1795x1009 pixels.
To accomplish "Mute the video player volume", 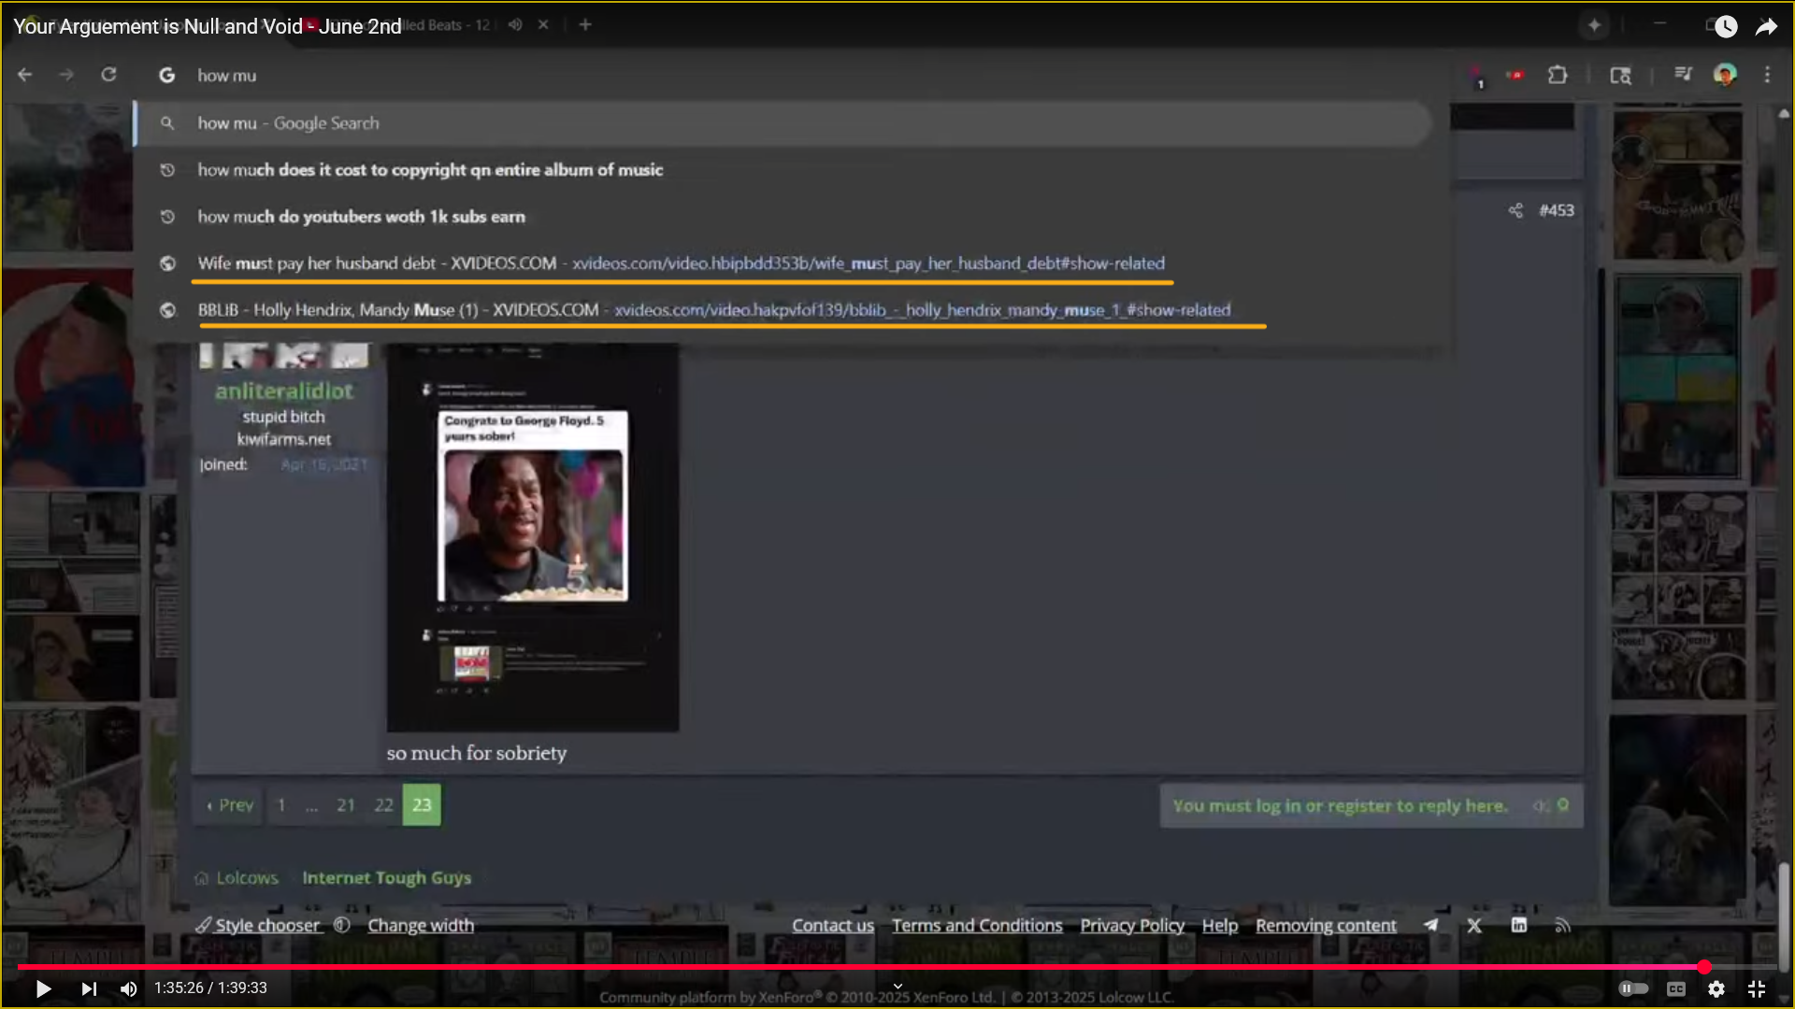I will point(129,988).
